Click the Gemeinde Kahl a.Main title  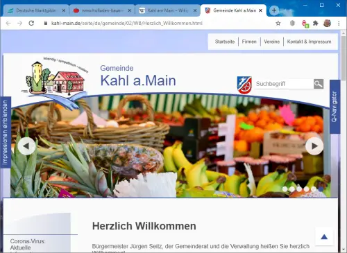tap(138, 76)
